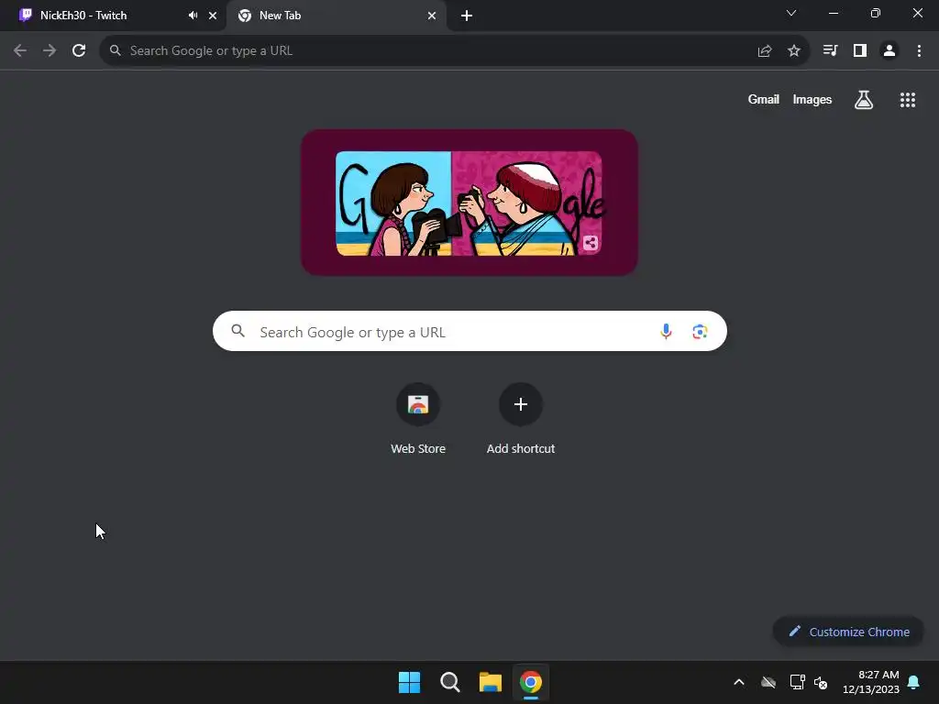Open File Explorer from taskbar
Screen dimensions: 939x704
[491, 682]
